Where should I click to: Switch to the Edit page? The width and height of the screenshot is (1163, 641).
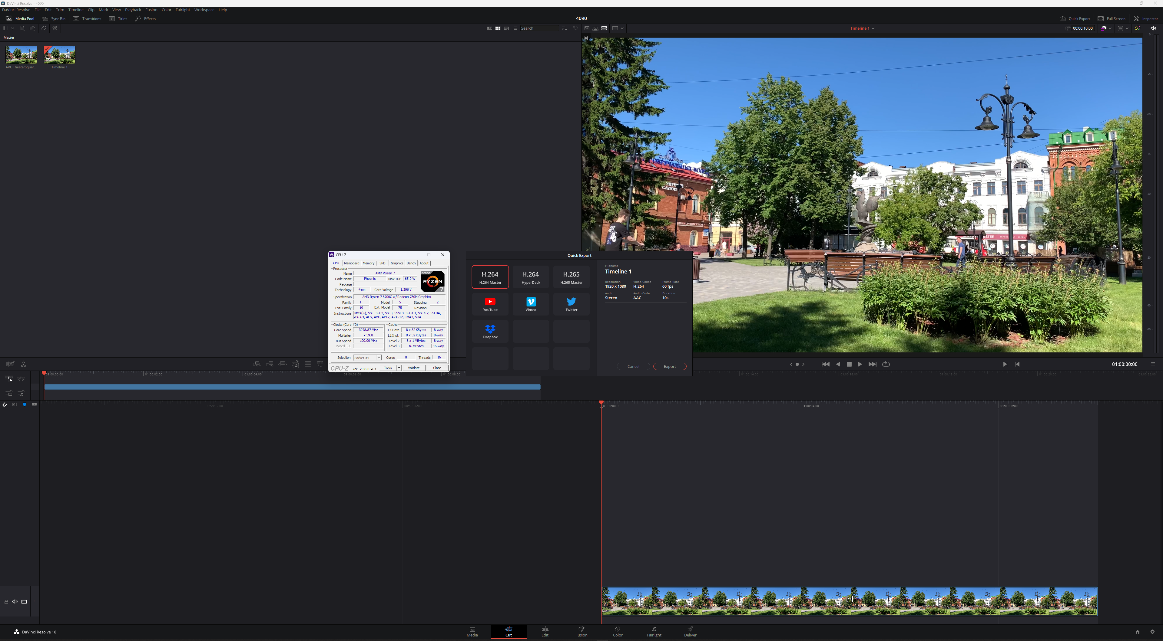pyautogui.click(x=545, y=632)
